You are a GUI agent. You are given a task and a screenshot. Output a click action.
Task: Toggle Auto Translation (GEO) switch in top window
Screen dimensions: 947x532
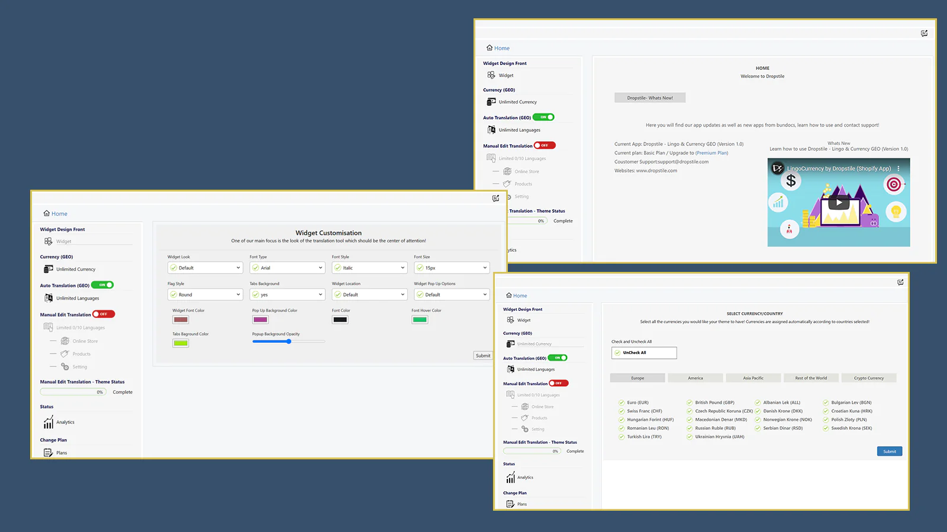pos(543,117)
